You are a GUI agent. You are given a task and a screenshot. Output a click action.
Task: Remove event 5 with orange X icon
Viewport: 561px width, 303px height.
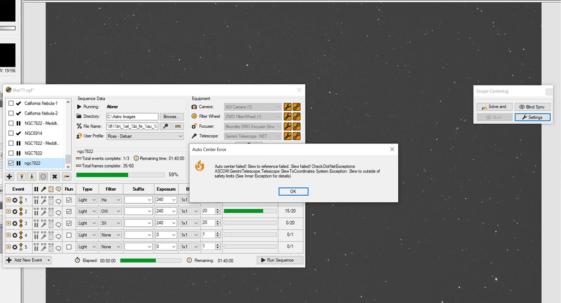pyautogui.click(x=9, y=247)
